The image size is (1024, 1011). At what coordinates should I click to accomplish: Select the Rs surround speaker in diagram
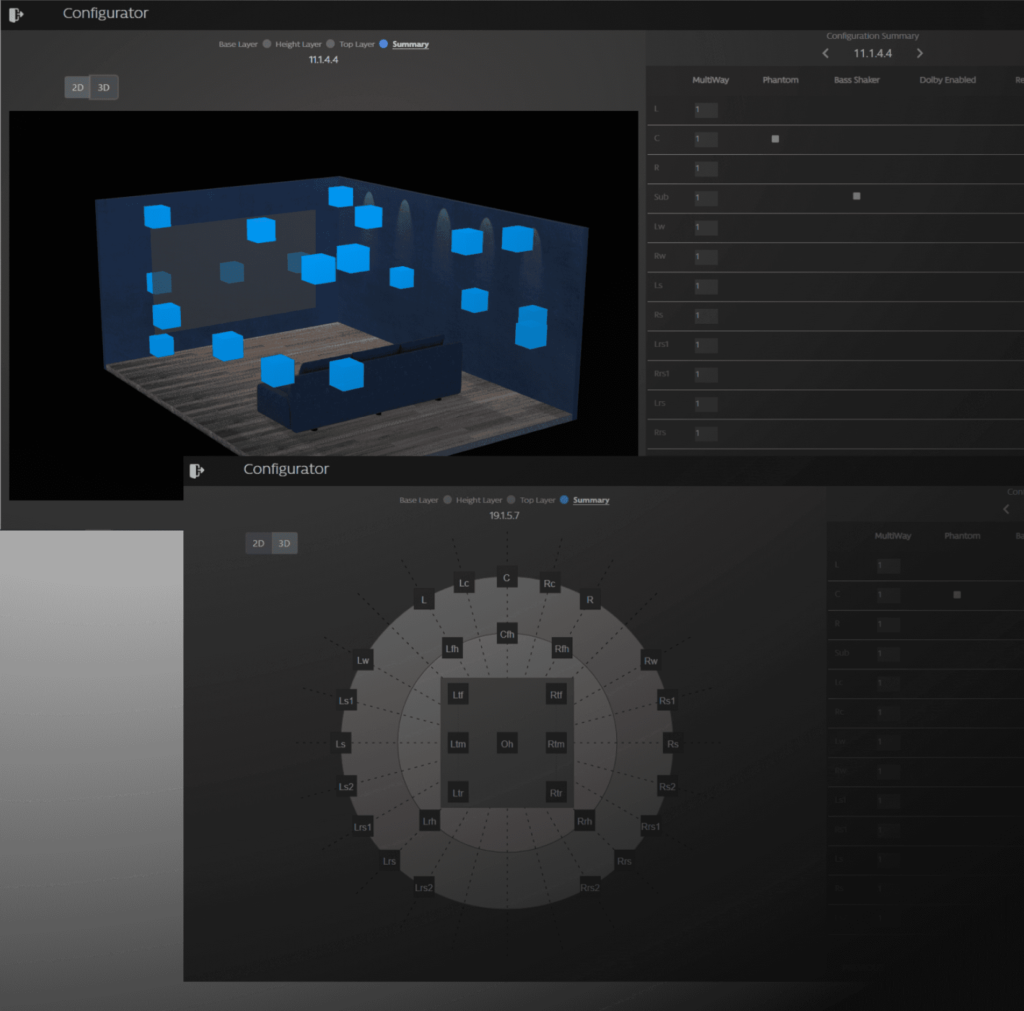tap(673, 744)
